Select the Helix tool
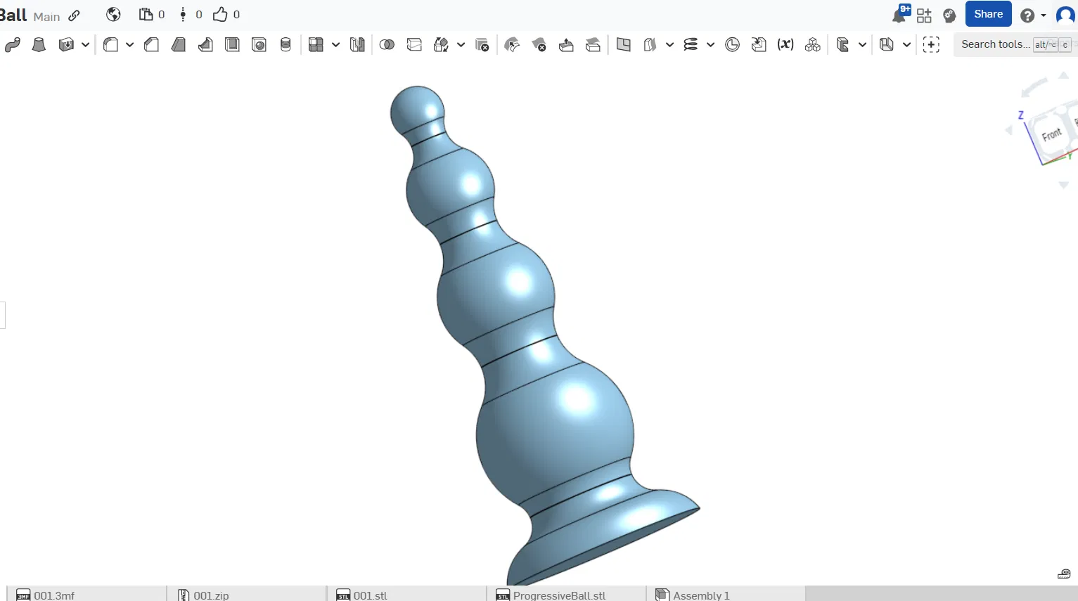The image size is (1078, 601). [691, 45]
